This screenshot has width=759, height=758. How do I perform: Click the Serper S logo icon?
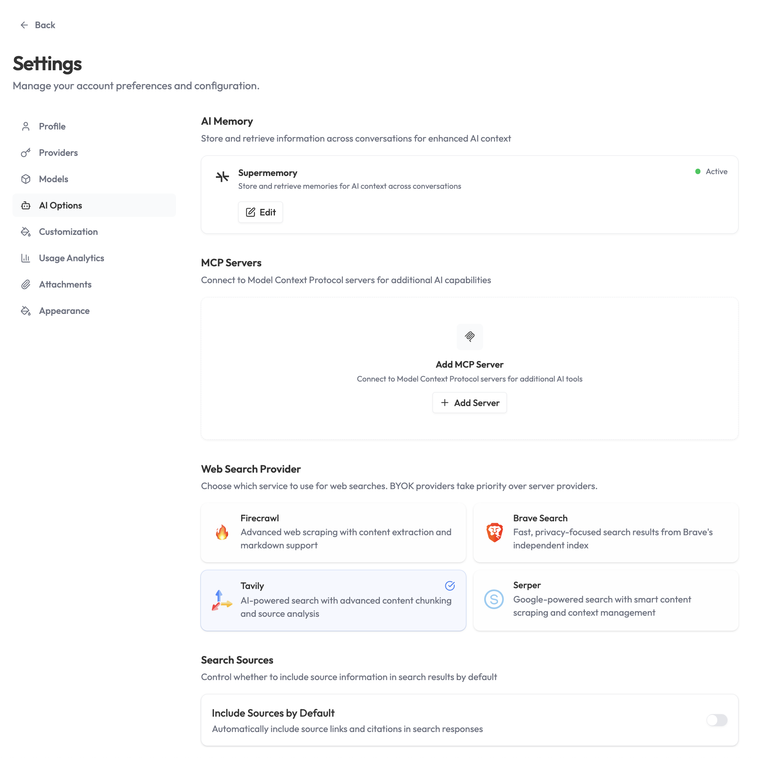(494, 599)
